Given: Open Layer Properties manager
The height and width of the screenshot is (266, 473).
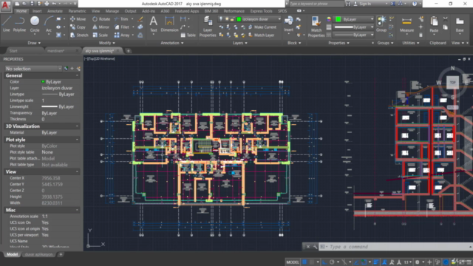Looking at the screenshot, I should tap(208, 27).
